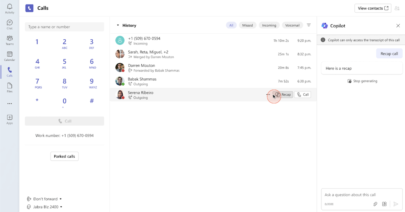Dial digit 6 MNO on keypad
This screenshot has width=405, height=212.
point(92,63)
